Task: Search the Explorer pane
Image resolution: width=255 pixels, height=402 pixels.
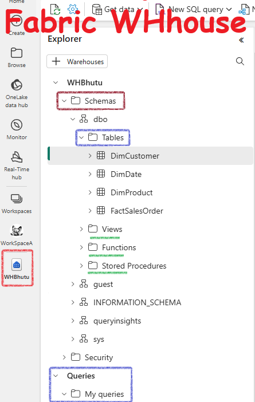Action: coord(240,61)
